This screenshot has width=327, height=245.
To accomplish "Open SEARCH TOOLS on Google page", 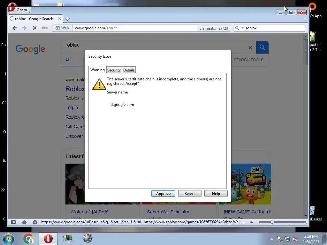I will 248,60.
